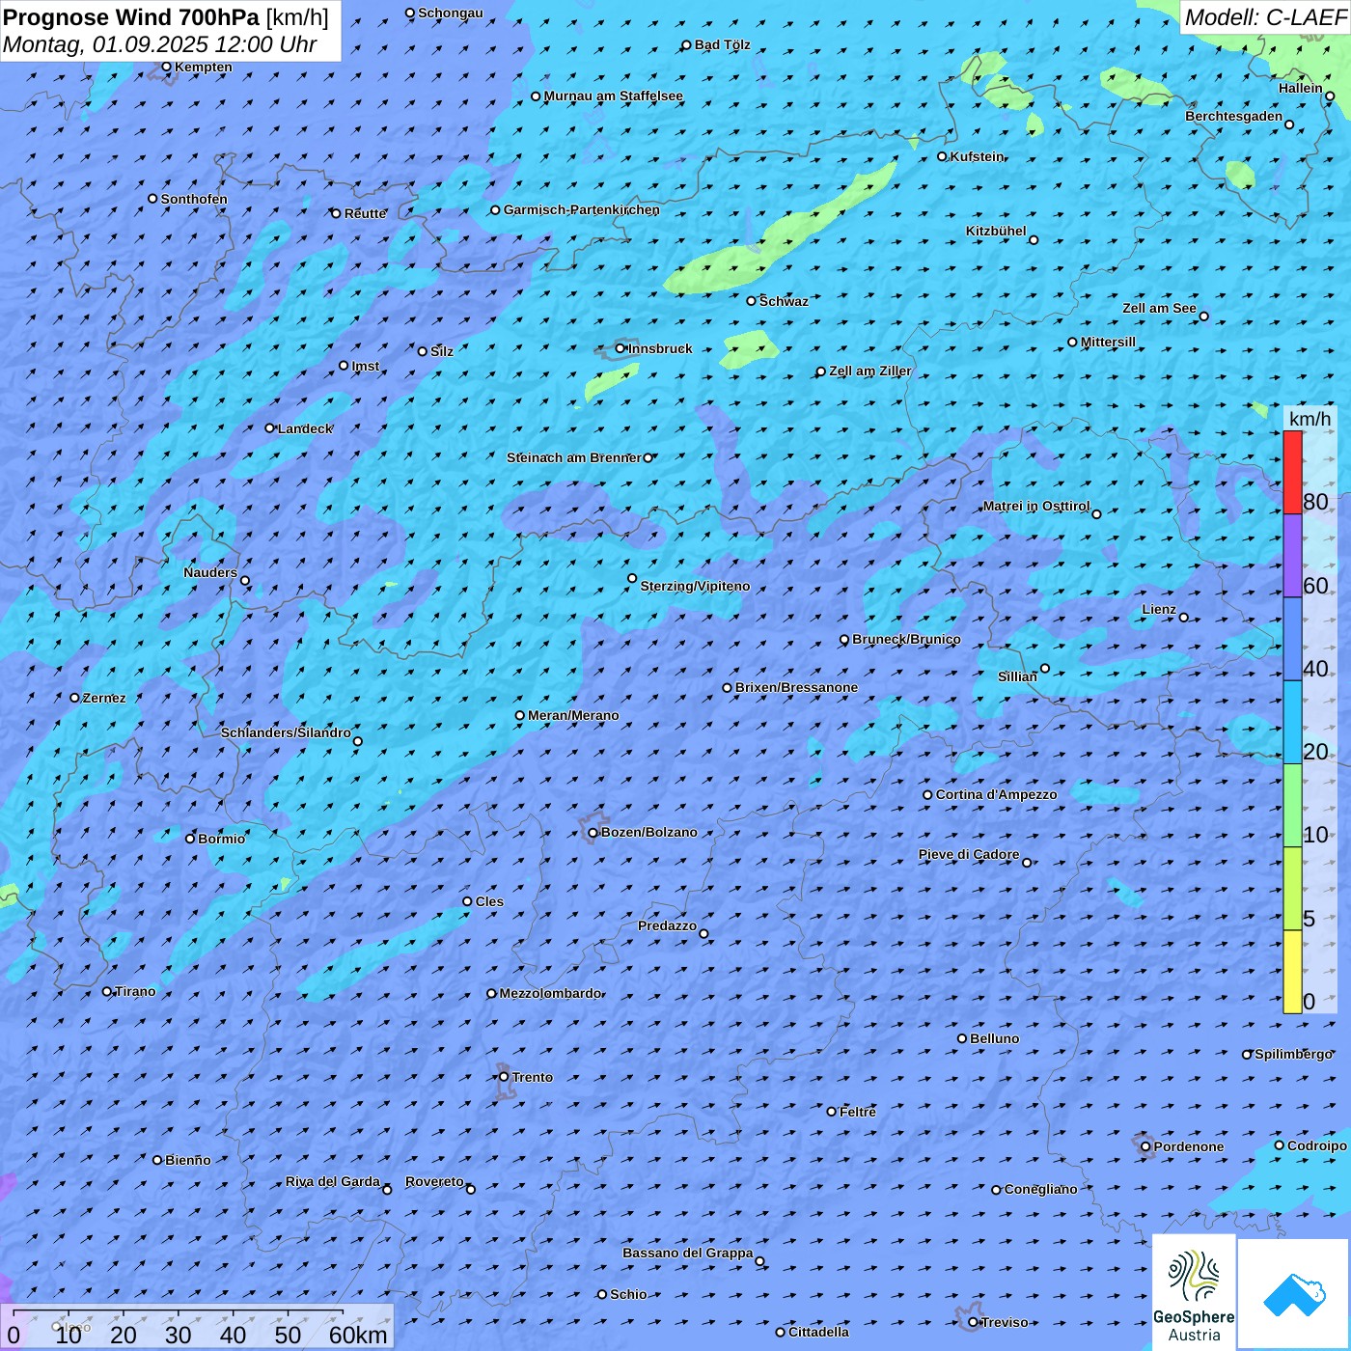The image size is (1351, 1351).
Task: Click the 'Murnau am Staffelsee' map label
Action: pyautogui.click(x=613, y=96)
